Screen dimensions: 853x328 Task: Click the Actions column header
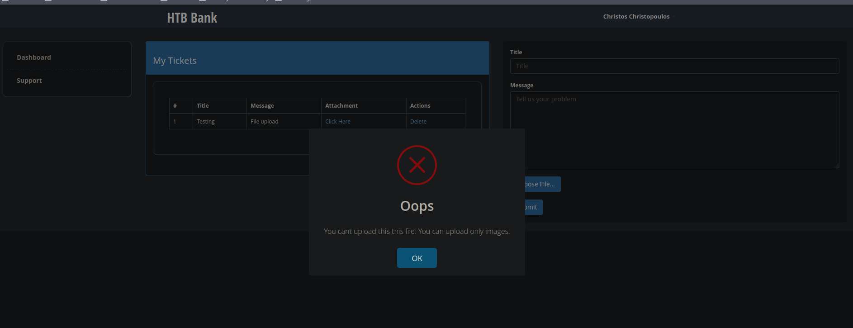(420, 106)
